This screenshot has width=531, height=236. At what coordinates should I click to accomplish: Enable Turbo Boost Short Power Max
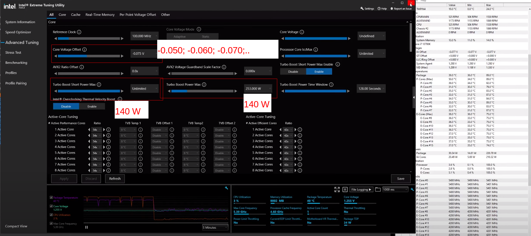(319, 72)
